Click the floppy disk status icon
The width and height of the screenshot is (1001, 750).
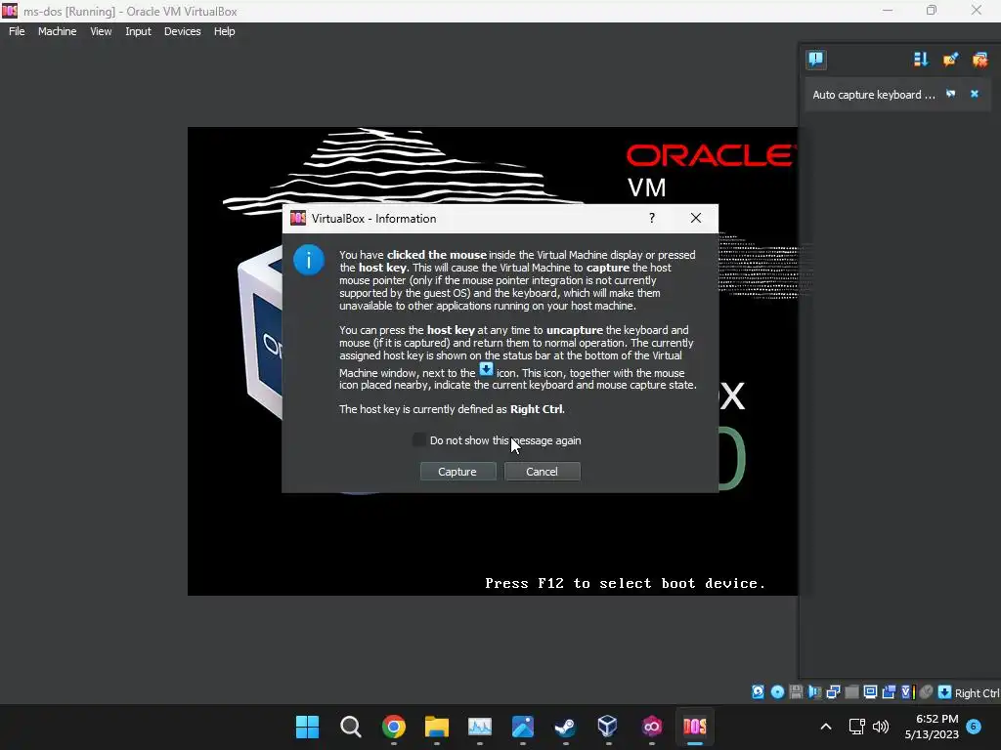click(796, 692)
